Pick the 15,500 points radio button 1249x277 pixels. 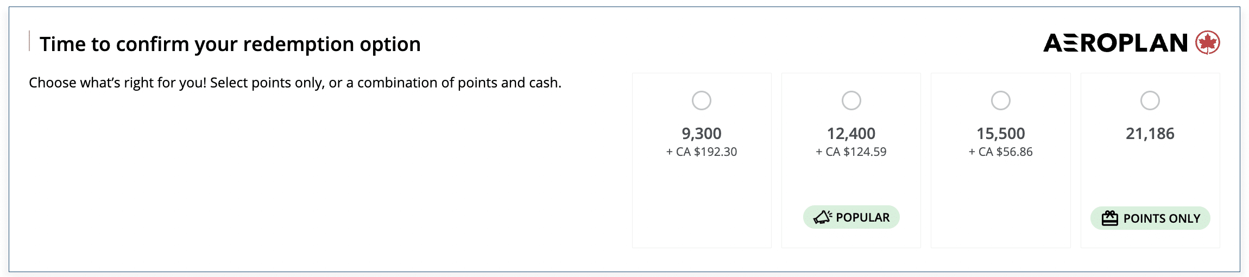tap(1000, 100)
